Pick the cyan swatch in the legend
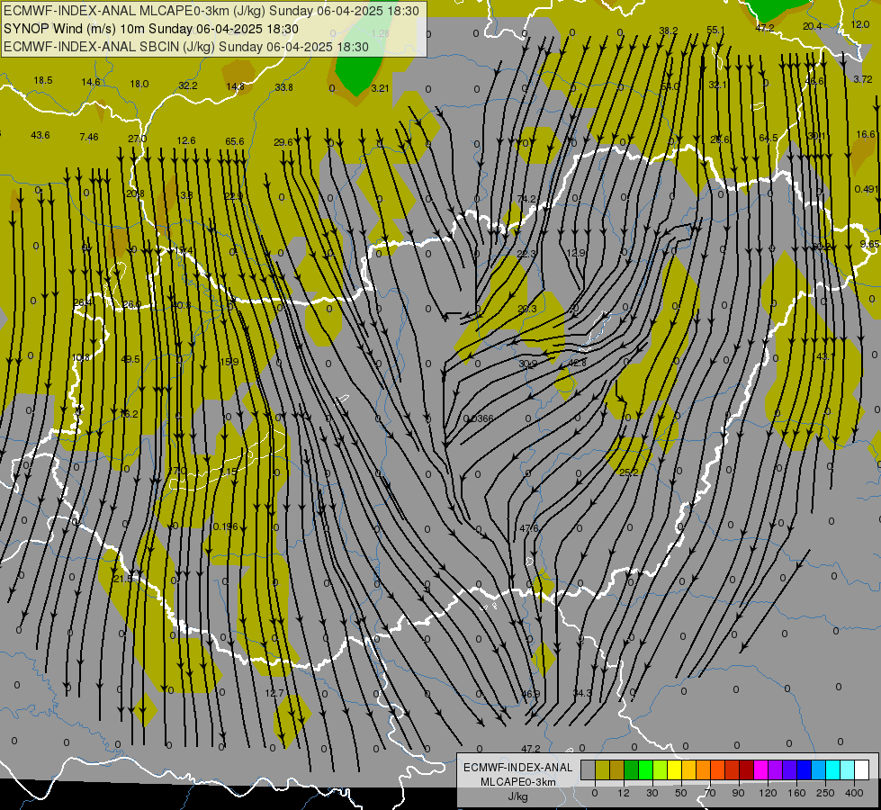Viewport: 881px width, 810px height. [832, 769]
